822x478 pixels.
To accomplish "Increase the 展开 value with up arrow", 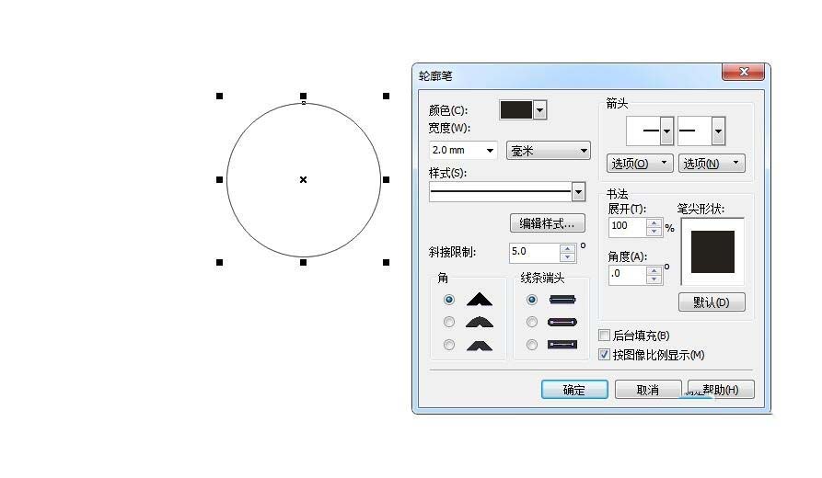I will (654, 222).
